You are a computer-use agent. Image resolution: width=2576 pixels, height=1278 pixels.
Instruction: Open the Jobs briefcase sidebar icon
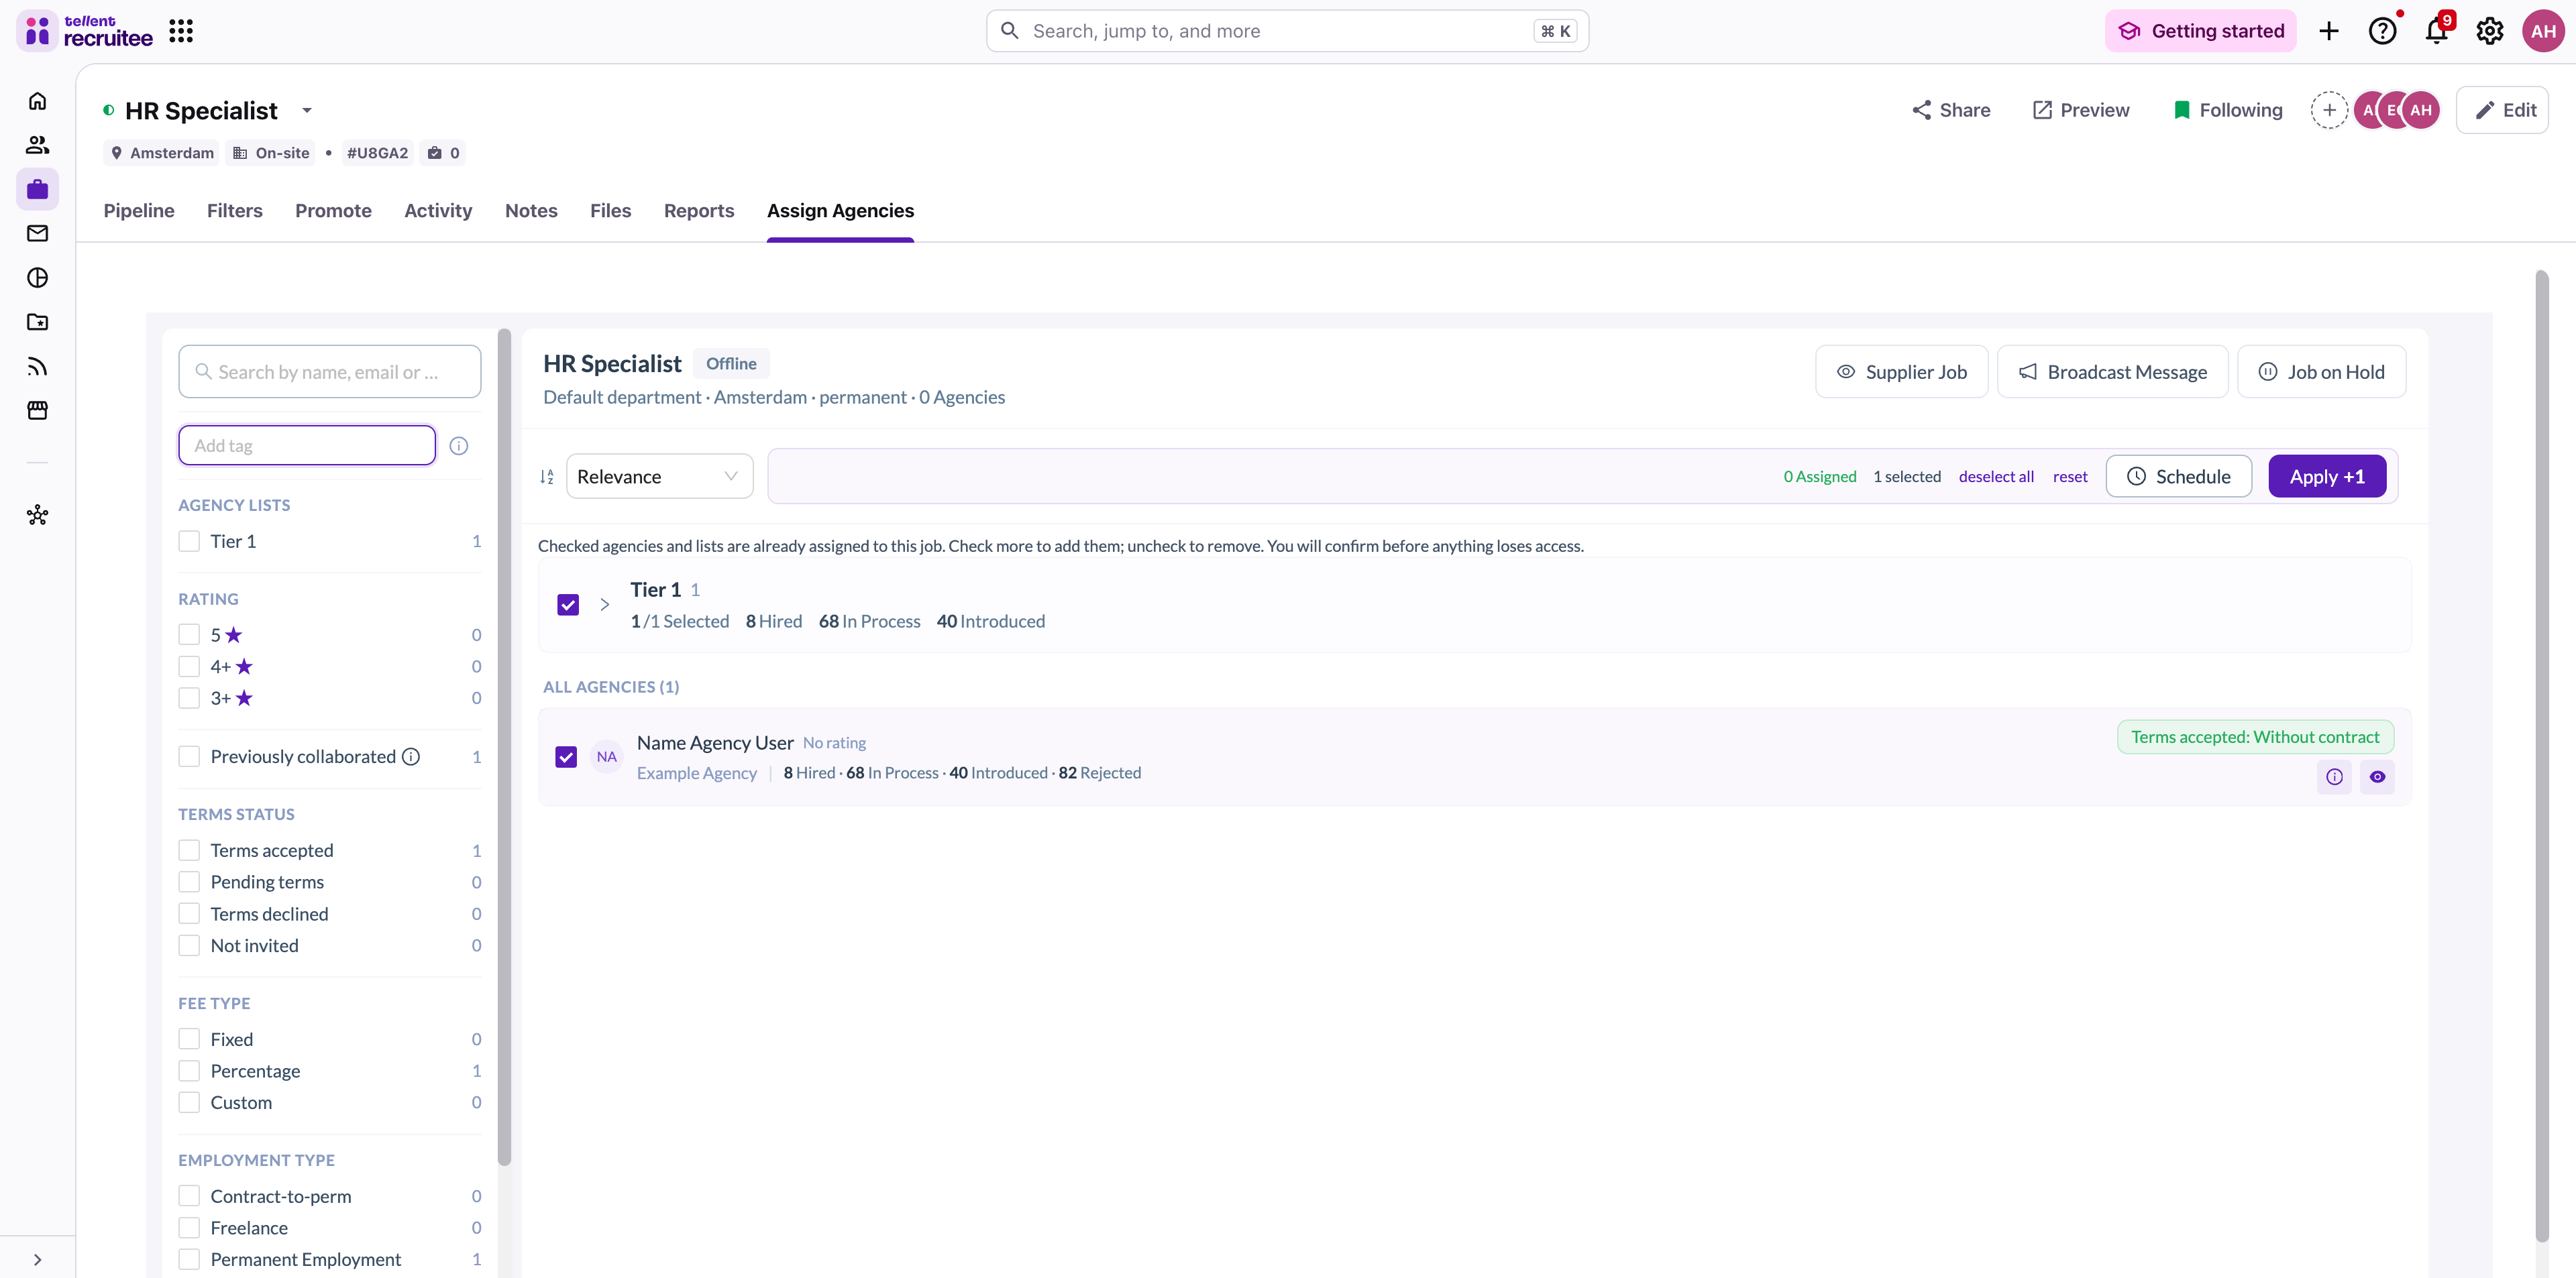click(x=37, y=189)
